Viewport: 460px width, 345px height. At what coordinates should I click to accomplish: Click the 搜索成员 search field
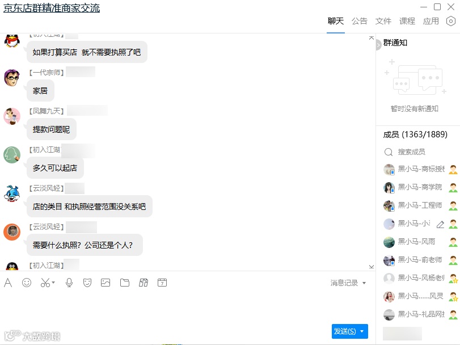coord(416,152)
